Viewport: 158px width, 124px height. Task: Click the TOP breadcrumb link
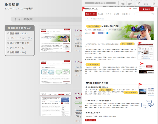tap(87, 19)
